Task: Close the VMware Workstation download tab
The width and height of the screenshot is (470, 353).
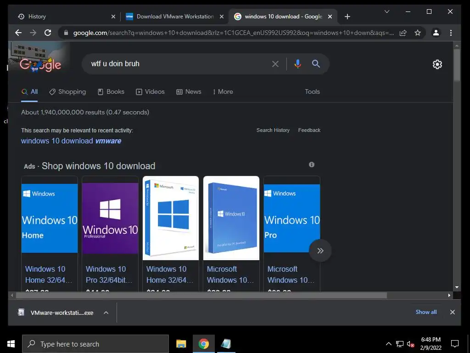Action: (x=222, y=17)
